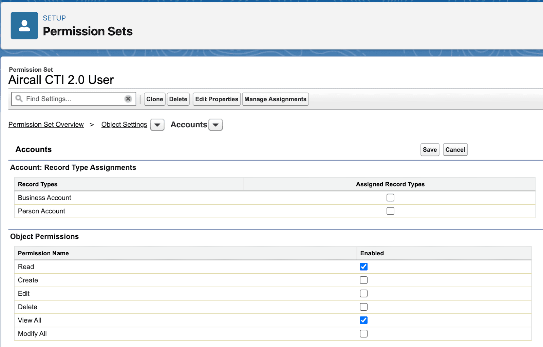Image resolution: width=543 pixels, height=347 pixels.
Task: Open the Object Settings link
Action: 124,125
